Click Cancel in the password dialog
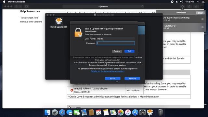This screenshot has height=117, width=208. (x=117, y=51)
